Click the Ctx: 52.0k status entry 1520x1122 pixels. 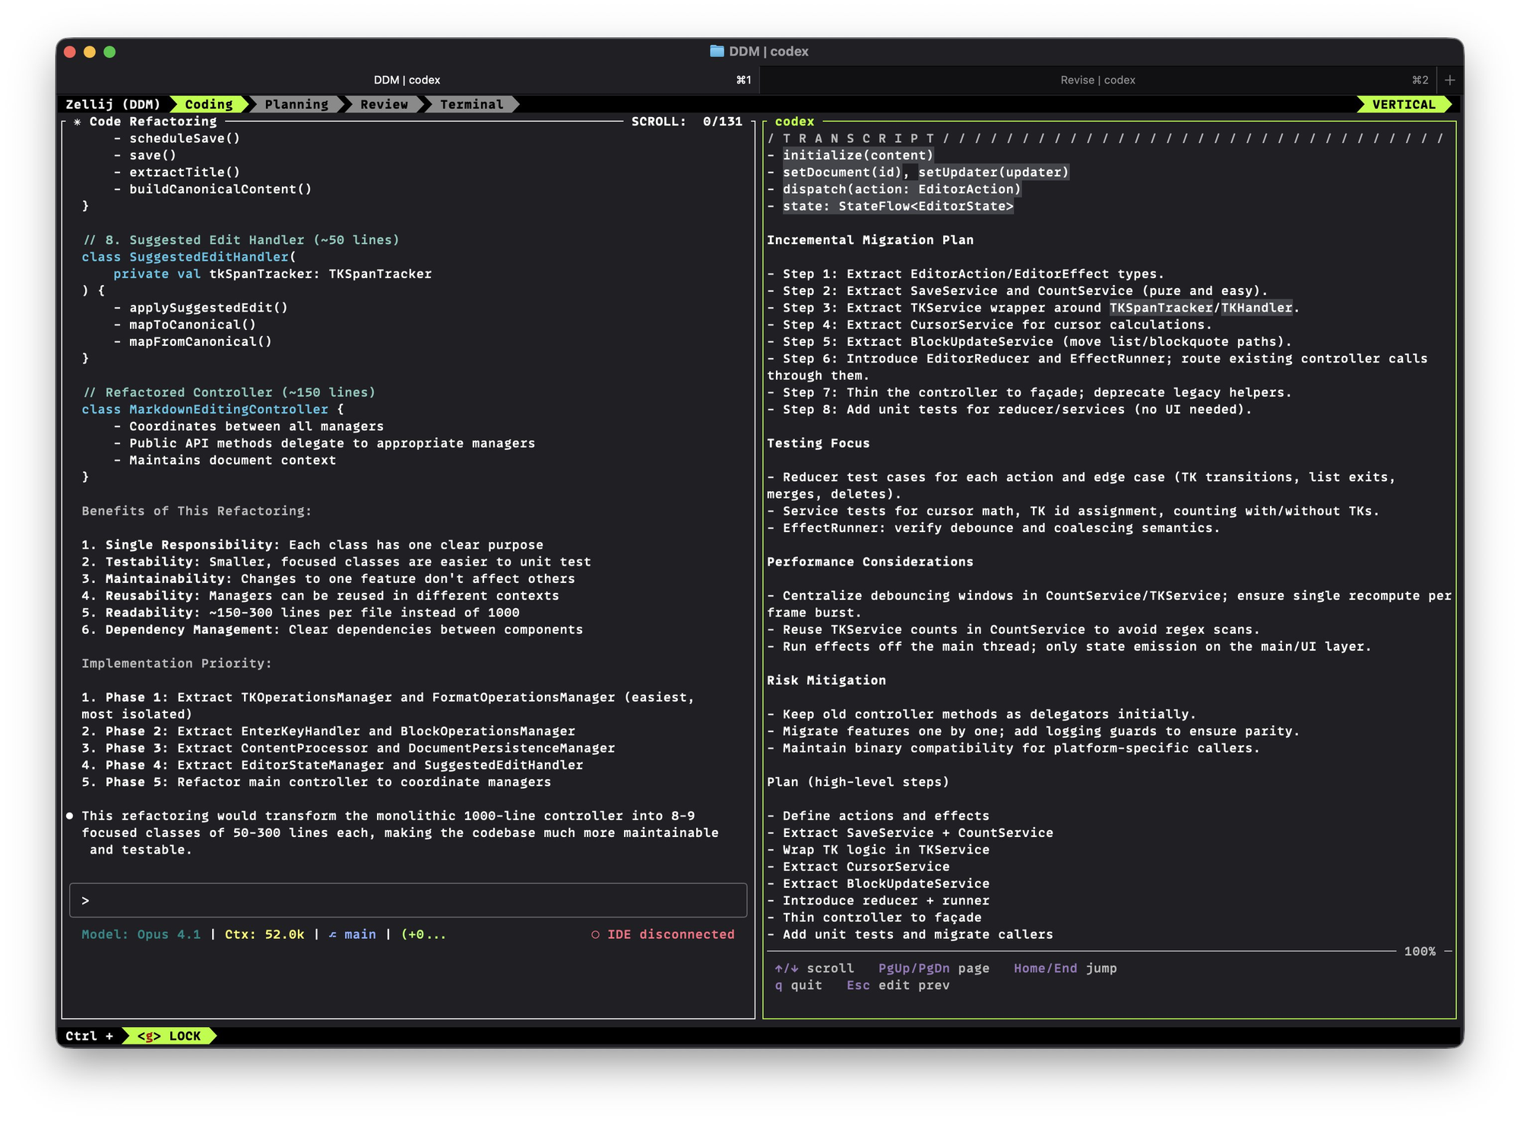coord(264,934)
